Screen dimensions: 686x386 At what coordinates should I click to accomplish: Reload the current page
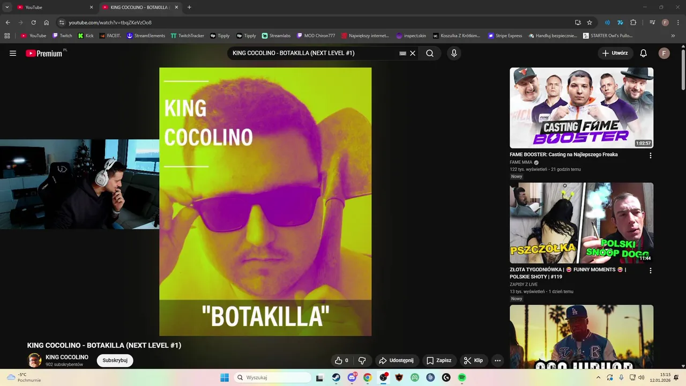point(33,23)
